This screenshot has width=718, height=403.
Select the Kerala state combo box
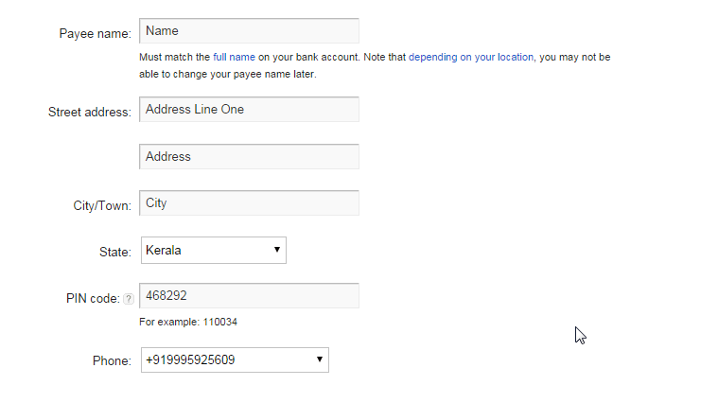pyautogui.click(x=214, y=250)
